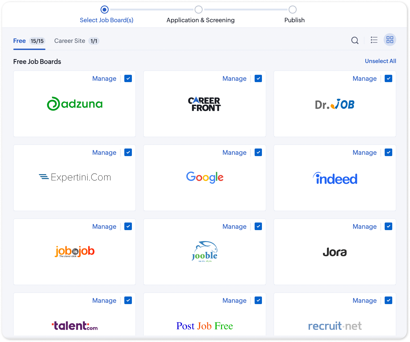Click the Jooble logo
This screenshot has width=410, height=342.
tap(205, 252)
